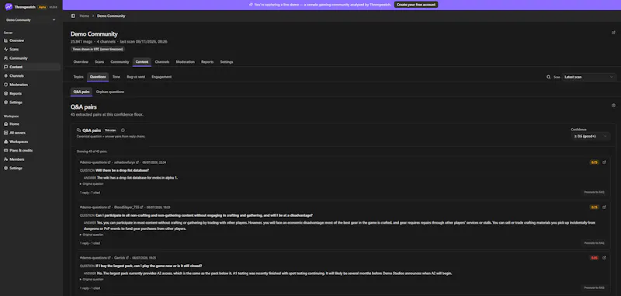Click Create your free account
Image resolution: width=621 pixels, height=296 pixels.
point(416,5)
